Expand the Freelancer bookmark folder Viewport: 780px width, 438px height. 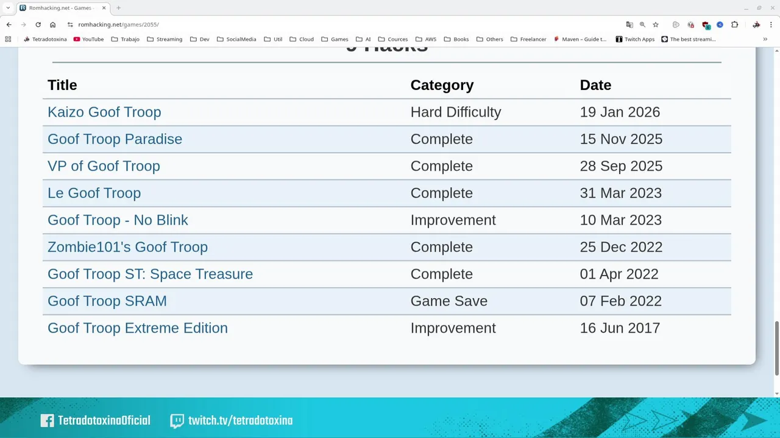pyautogui.click(x=528, y=39)
